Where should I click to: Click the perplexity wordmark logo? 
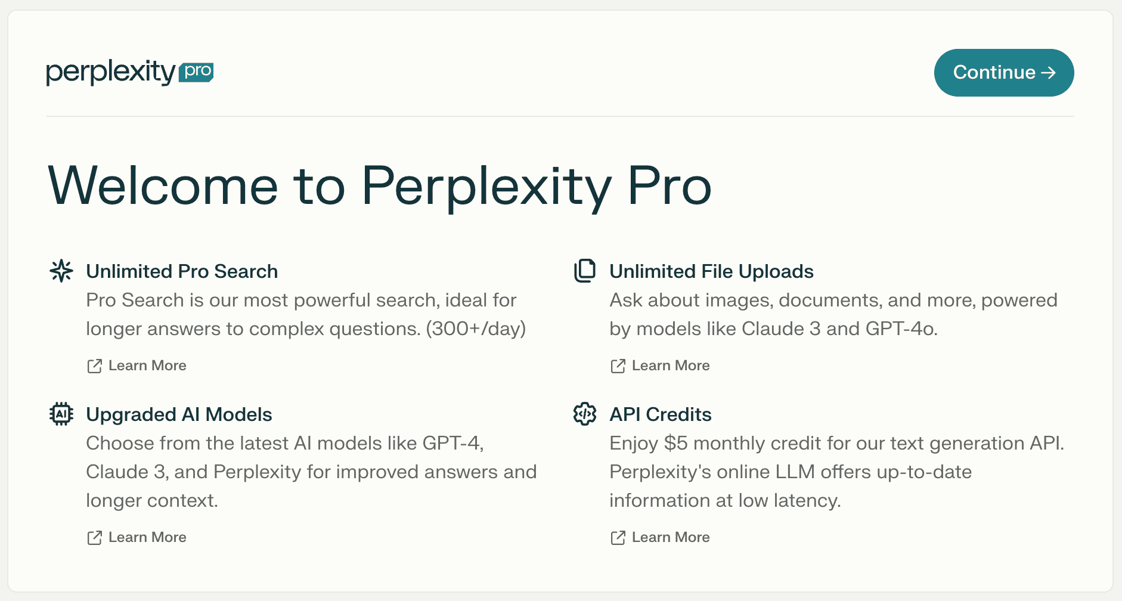point(110,72)
